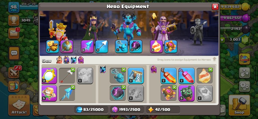
Task: Tap the Glowy Ore counter 1993/2500
Action: coord(127,110)
